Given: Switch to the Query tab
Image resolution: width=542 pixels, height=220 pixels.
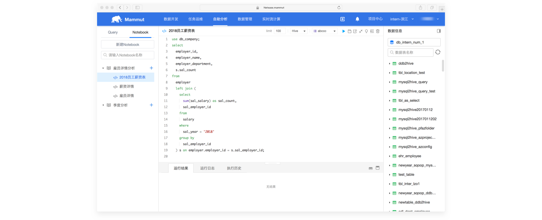Looking at the screenshot, I should pos(113,32).
